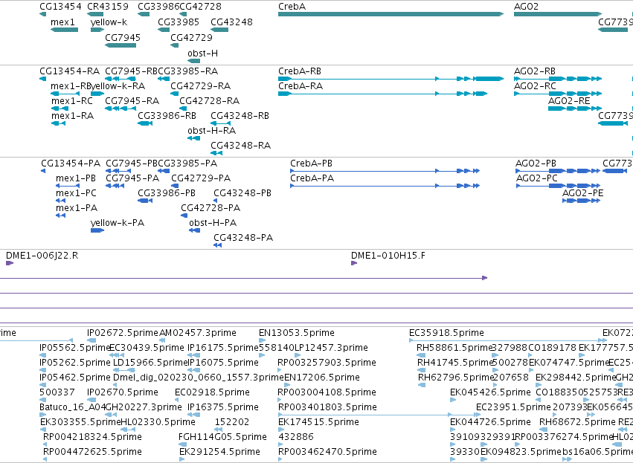Click the CG33986-RB transcript label
This screenshot has height=463, width=633.
coord(167,116)
